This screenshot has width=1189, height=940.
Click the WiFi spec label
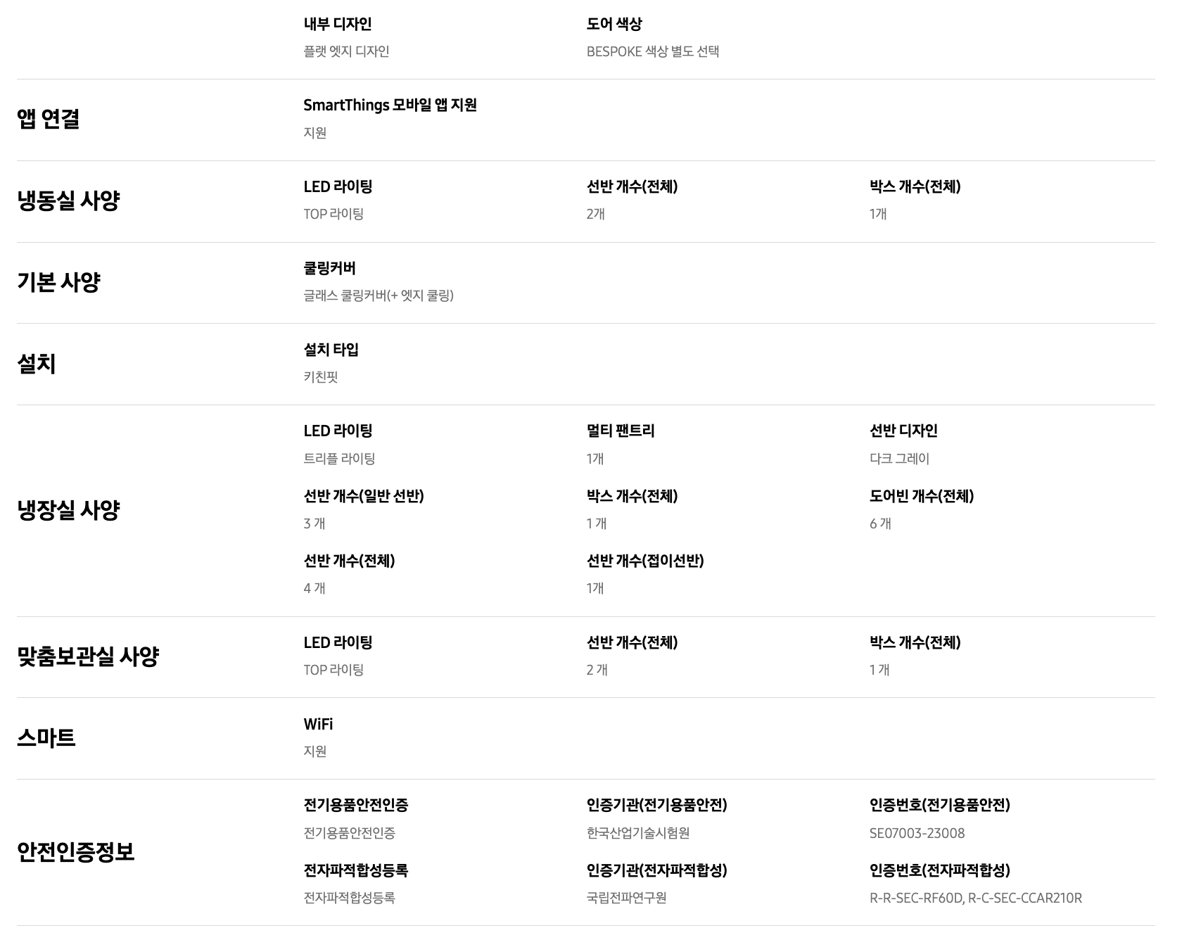point(318,724)
